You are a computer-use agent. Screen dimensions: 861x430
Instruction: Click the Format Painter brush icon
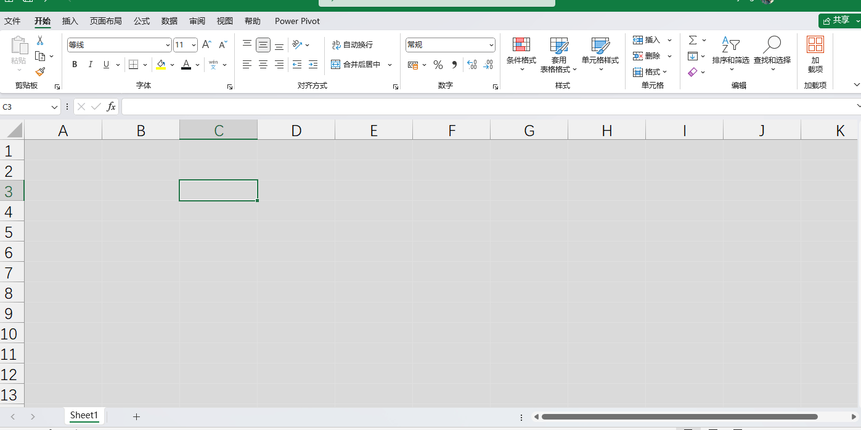(x=40, y=72)
